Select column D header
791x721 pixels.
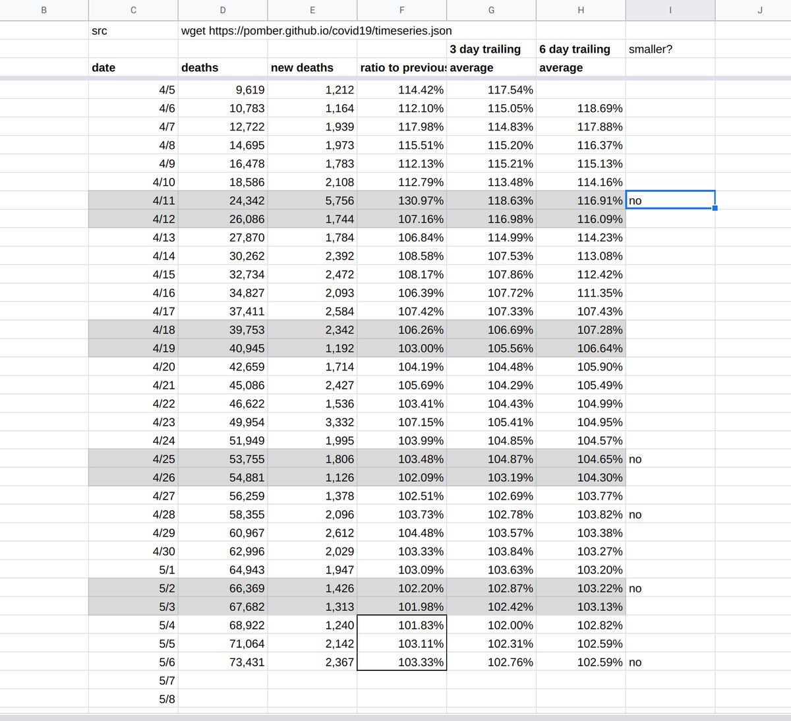coord(223,10)
